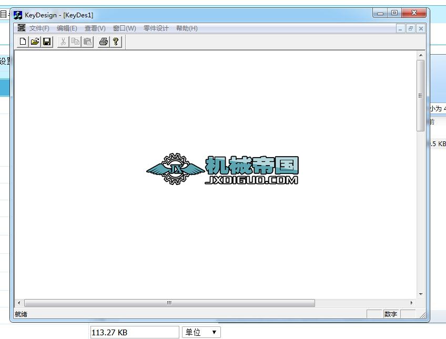This screenshot has width=446, height=339.
Task: Minimize the KeyDes1 child document window
Action: pos(400,28)
